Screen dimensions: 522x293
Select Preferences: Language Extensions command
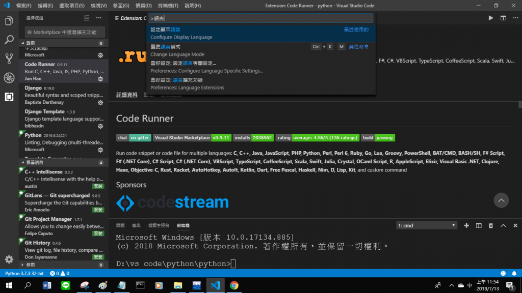[261, 84]
